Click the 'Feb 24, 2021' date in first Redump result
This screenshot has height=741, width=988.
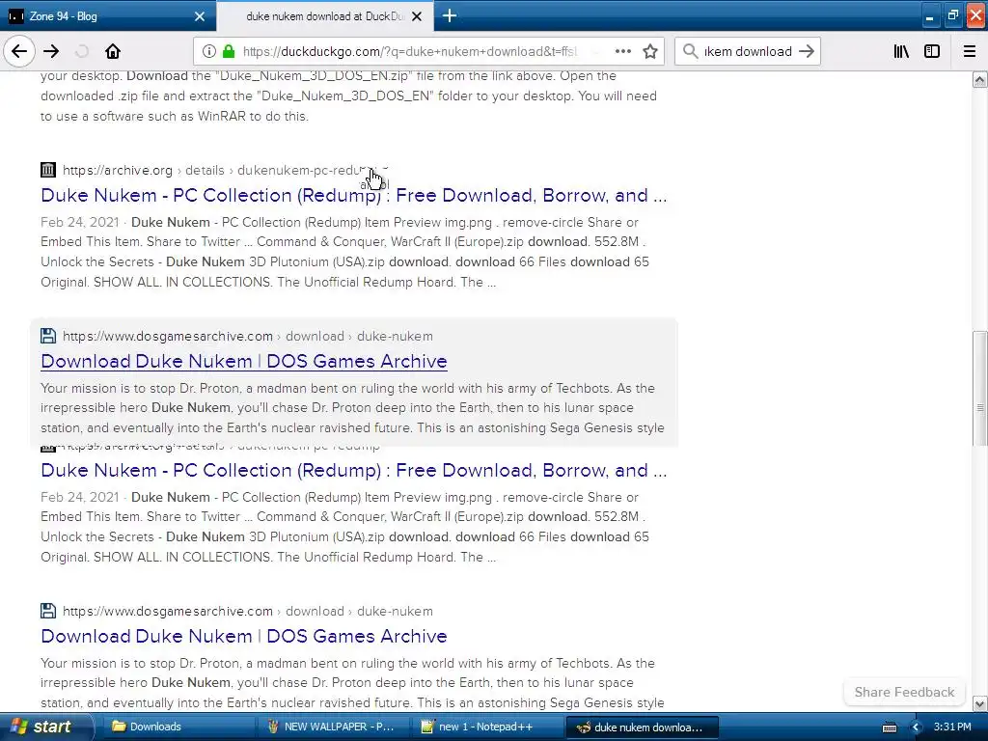click(x=79, y=223)
